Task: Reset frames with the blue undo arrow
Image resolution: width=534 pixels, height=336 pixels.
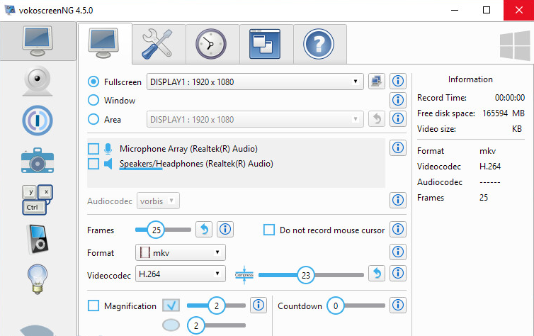Action: coord(204,230)
